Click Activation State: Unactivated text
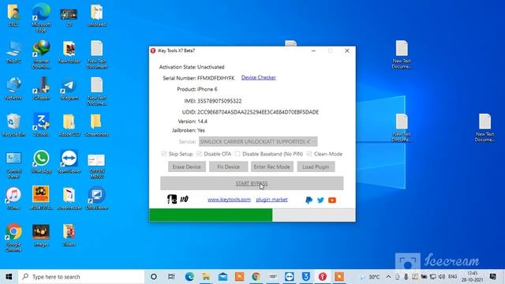The height and width of the screenshot is (284, 505). 192,67
